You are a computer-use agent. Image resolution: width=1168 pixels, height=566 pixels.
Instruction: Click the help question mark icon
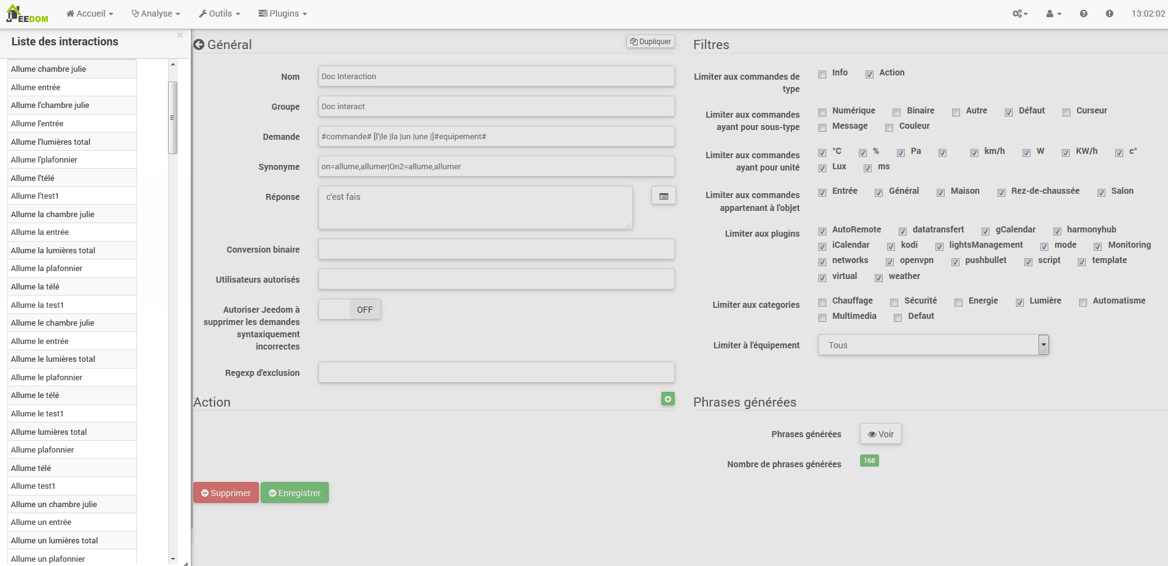coord(1083,13)
